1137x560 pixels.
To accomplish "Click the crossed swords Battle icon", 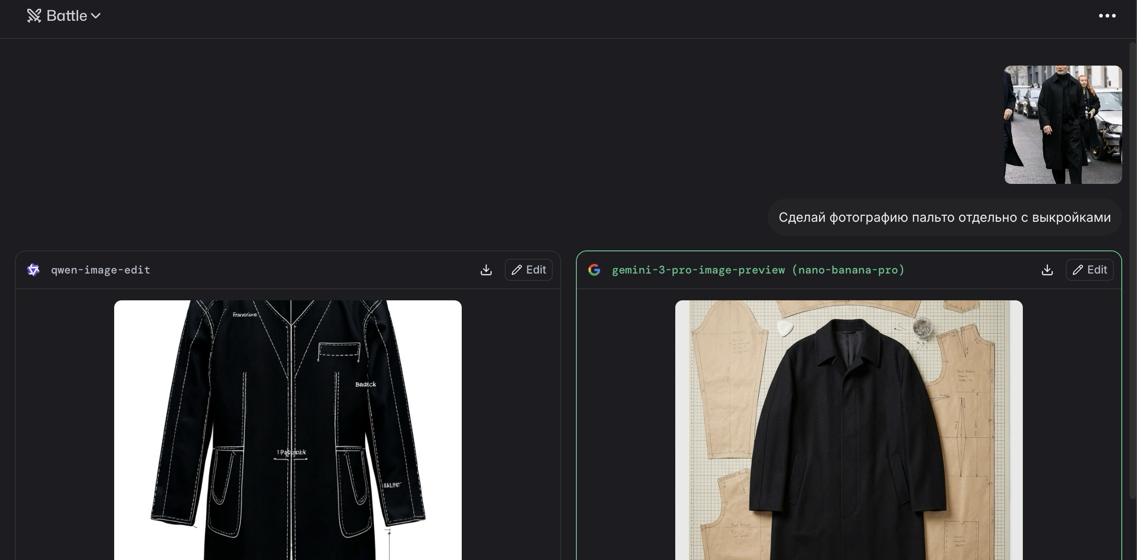I will (34, 16).
